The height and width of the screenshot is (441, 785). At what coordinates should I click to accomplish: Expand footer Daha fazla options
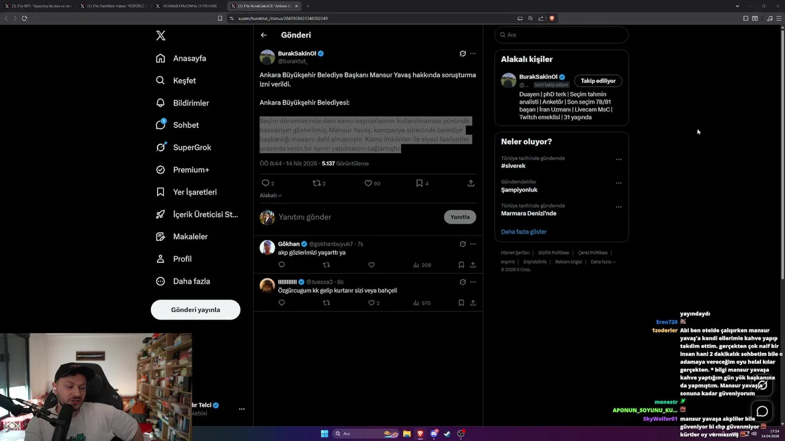(603, 262)
